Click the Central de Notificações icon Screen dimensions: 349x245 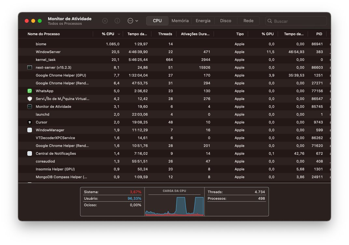point(30,153)
